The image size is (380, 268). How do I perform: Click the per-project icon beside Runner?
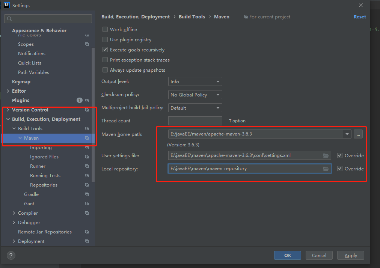87,166
